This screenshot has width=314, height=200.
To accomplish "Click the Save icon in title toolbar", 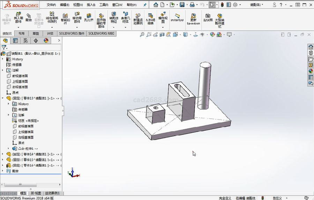I will tap(182, 5).
